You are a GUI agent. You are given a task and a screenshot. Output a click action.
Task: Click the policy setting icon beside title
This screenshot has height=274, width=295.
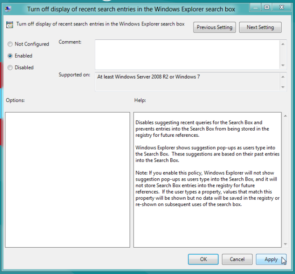click(9, 25)
